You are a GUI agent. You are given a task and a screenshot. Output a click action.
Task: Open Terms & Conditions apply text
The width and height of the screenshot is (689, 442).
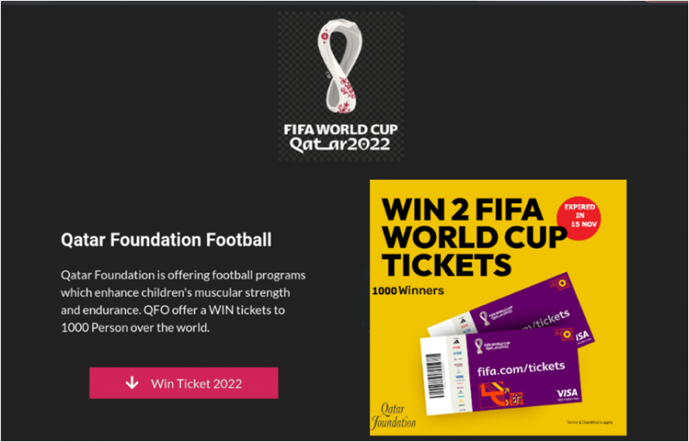click(590, 422)
